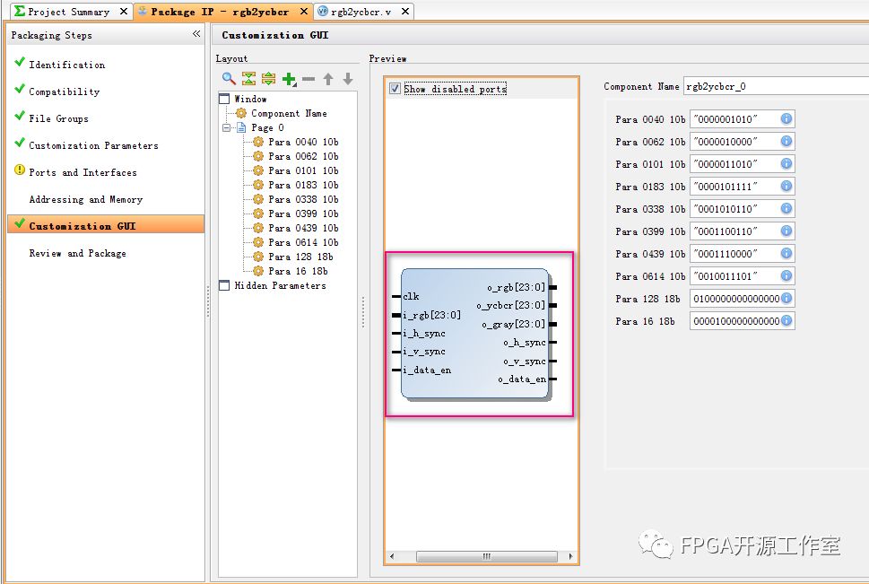Collapse the Page 0 tree node
869x584 pixels.
click(x=227, y=128)
